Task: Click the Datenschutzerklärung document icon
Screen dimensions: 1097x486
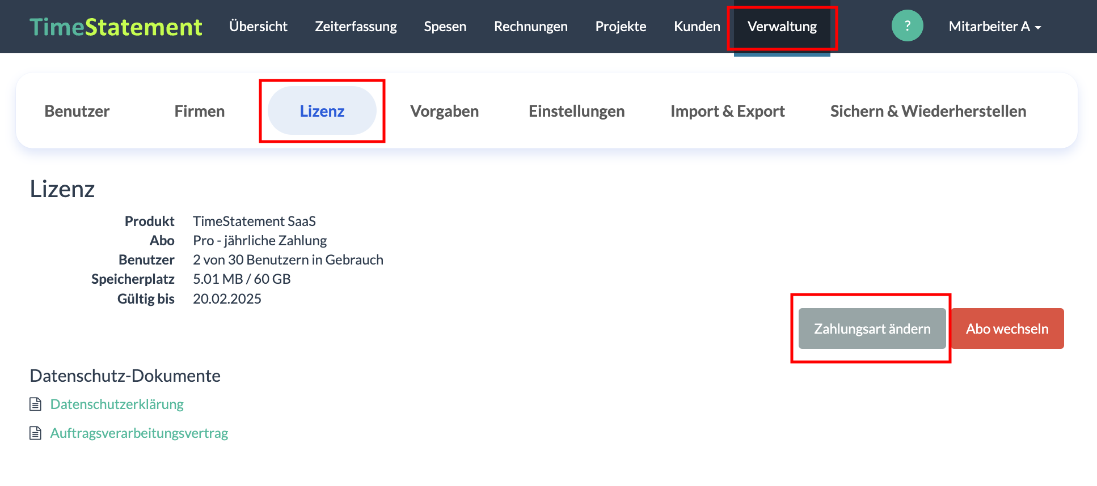Action: click(x=36, y=404)
